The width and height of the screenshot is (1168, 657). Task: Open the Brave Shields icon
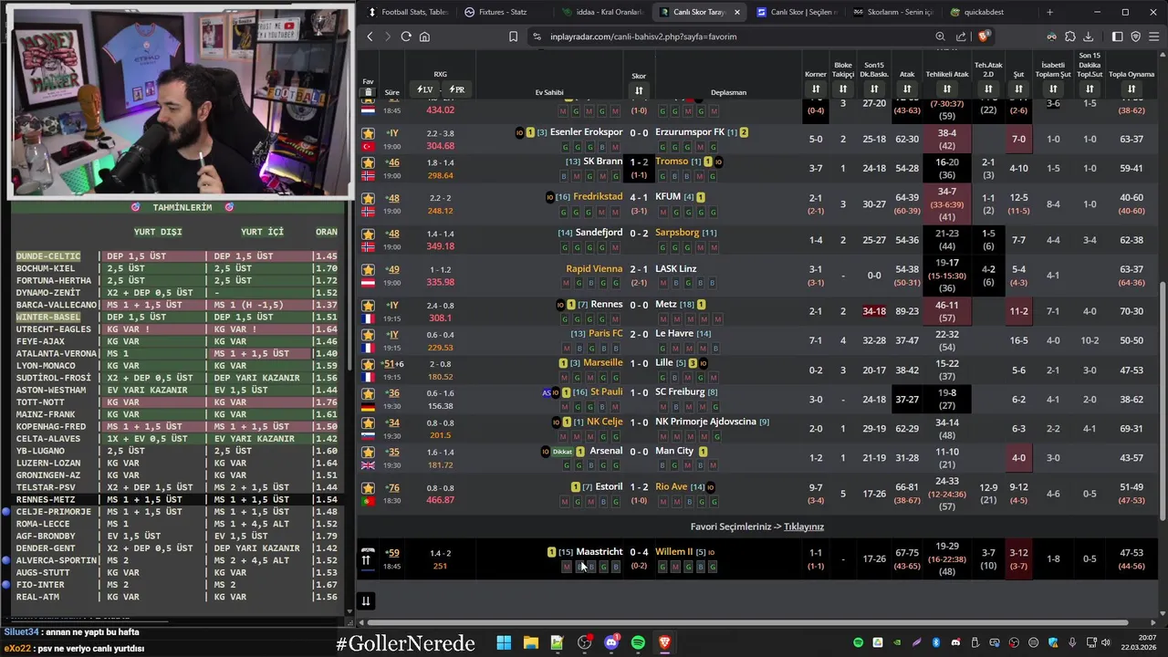(x=983, y=36)
